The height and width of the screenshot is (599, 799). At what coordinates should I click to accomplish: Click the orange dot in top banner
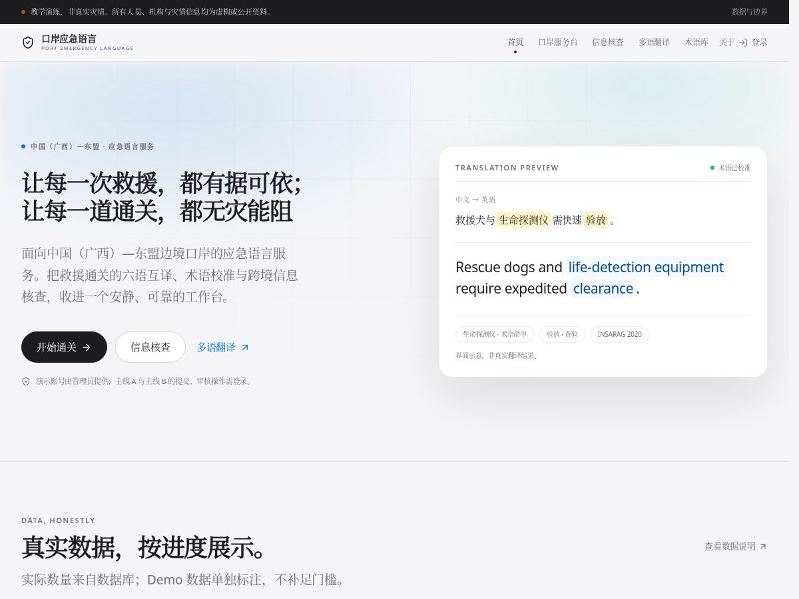coord(23,12)
